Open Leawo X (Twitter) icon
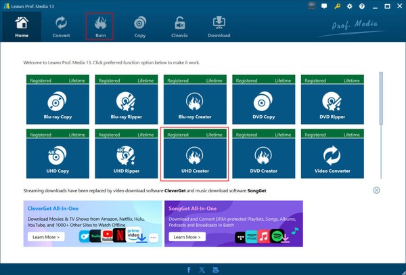This screenshot has height=275, width=406. [202, 270]
